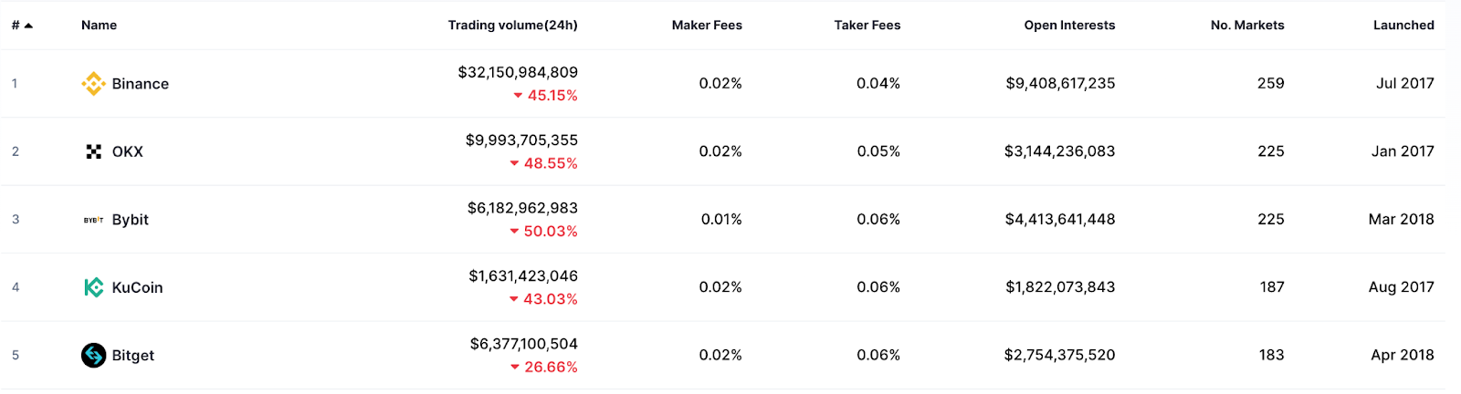
Task: Click Bitget's red down-trend arrow
Action: click(x=515, y=368)
